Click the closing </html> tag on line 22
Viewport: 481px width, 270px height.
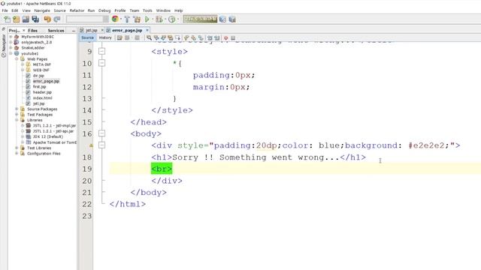[128, 204]
